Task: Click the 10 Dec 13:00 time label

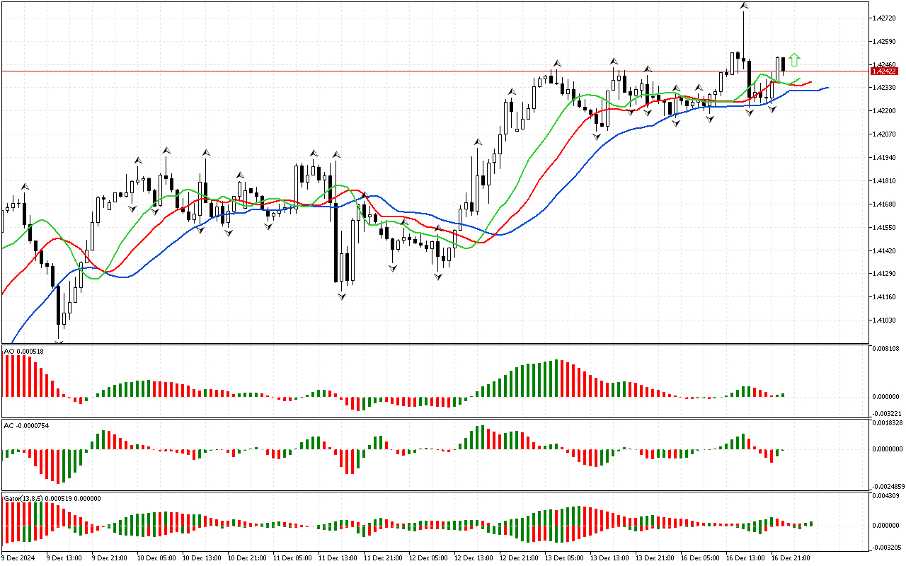Action: (x=202, y=558)
